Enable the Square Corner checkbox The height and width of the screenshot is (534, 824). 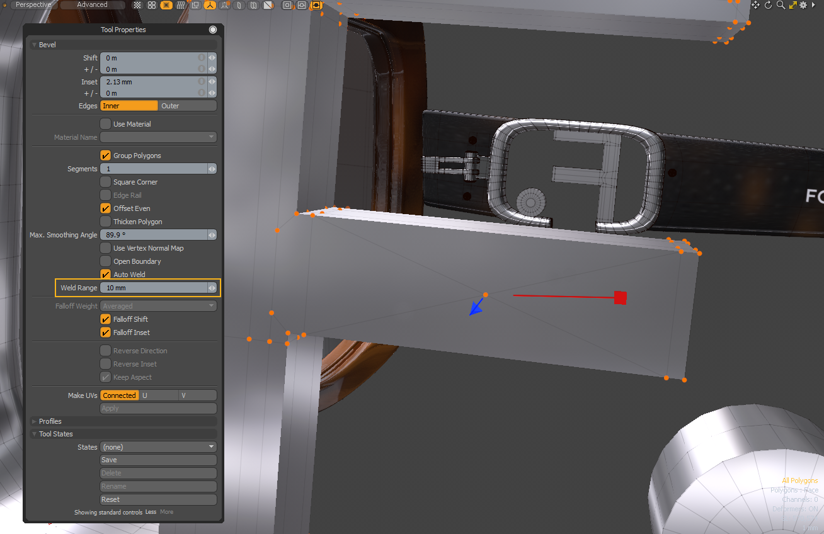(106, 182)
